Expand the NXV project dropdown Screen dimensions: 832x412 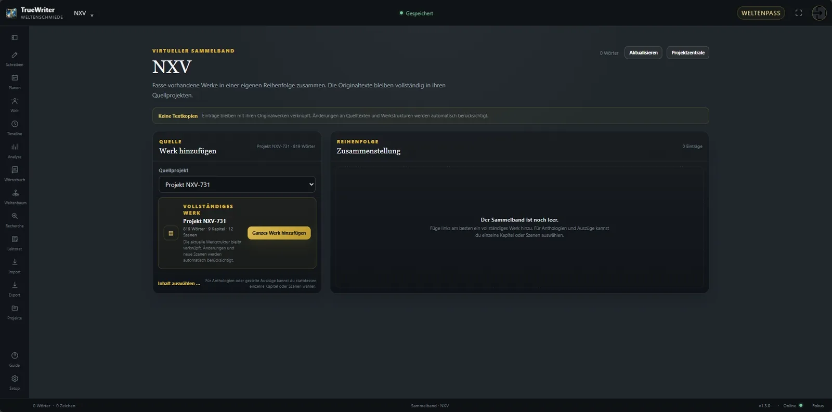(84, 14)
